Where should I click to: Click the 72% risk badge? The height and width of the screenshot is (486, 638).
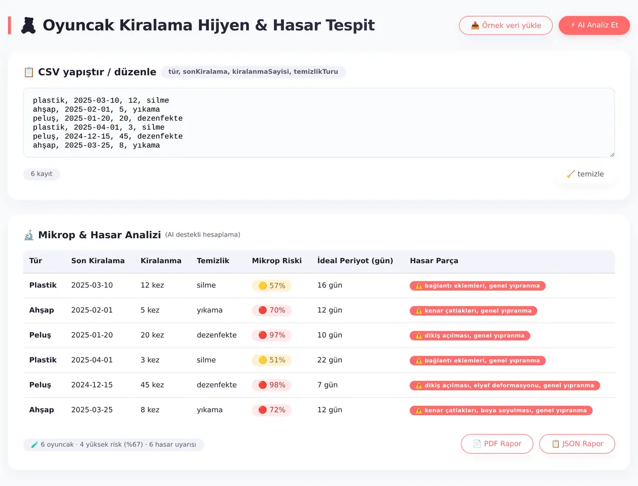click(x=272, y=410)
